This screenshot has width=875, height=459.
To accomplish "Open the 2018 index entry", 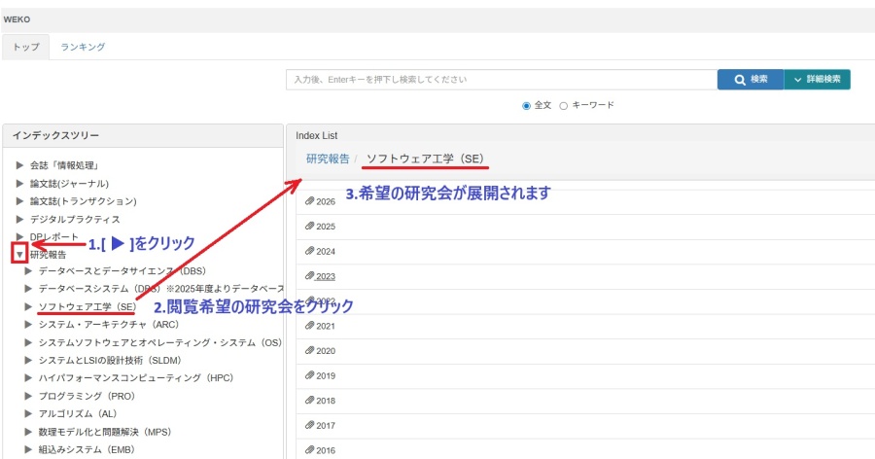I will (x=326, y=401).
